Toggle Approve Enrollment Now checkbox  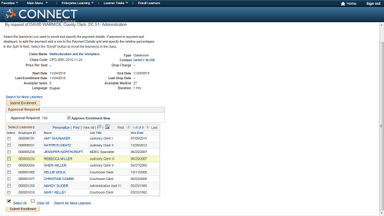(x=69, y=118)
